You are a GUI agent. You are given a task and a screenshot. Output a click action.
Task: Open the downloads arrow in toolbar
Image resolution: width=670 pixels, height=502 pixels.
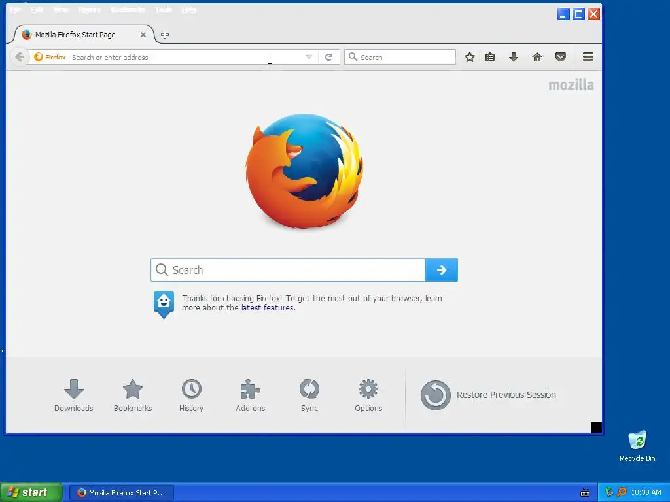click(x=514, y=57)
